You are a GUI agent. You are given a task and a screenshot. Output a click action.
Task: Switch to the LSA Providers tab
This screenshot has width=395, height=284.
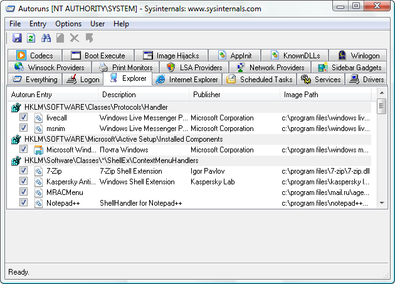pos(194,67)
